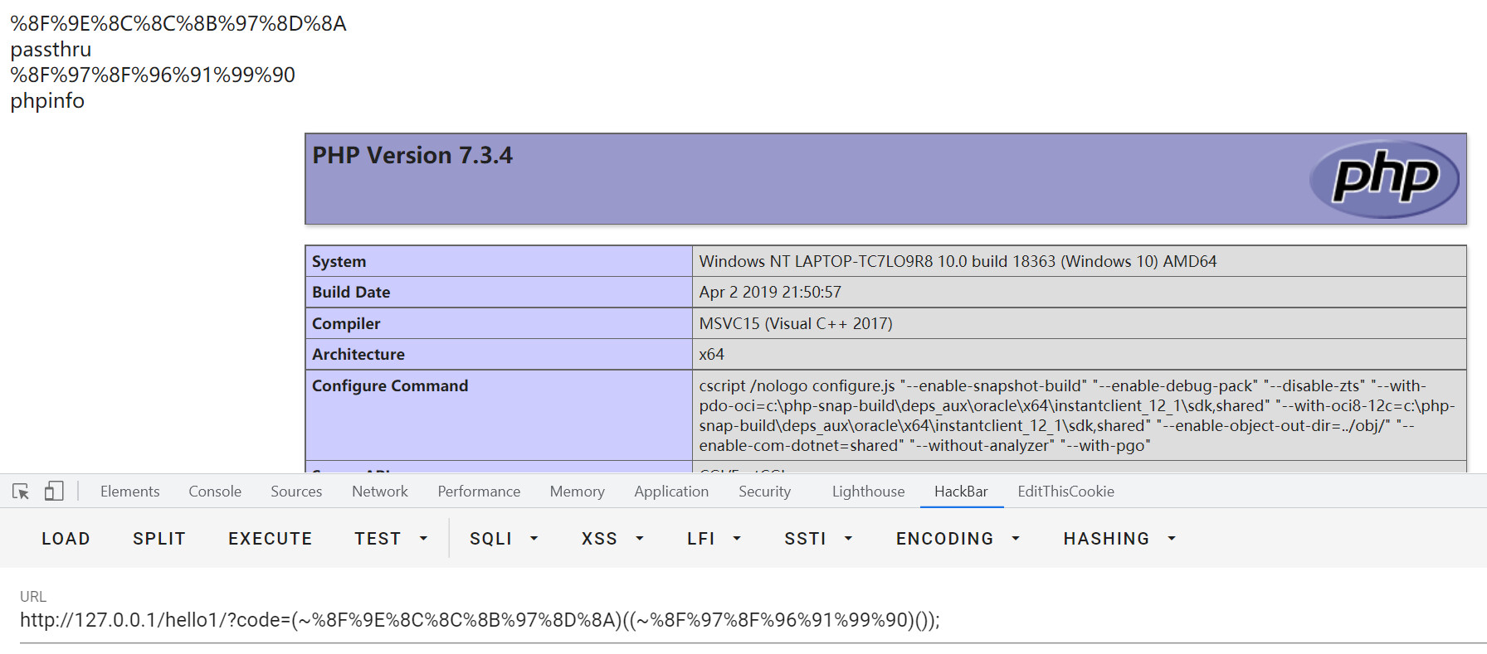Open the Application tab
The height and width of the screenshot is (654, 1487).
click(671, 492)
